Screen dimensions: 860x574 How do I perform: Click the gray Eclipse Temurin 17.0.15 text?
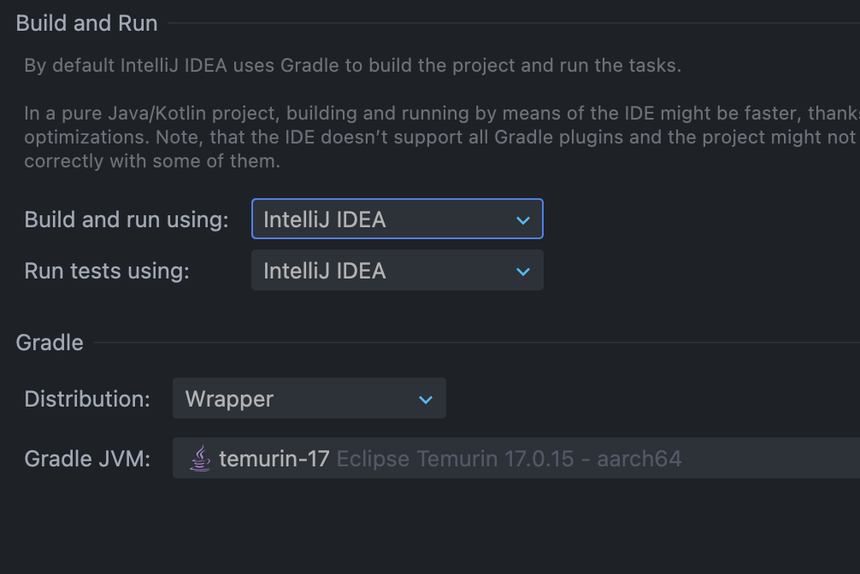[x=509, y=459]
